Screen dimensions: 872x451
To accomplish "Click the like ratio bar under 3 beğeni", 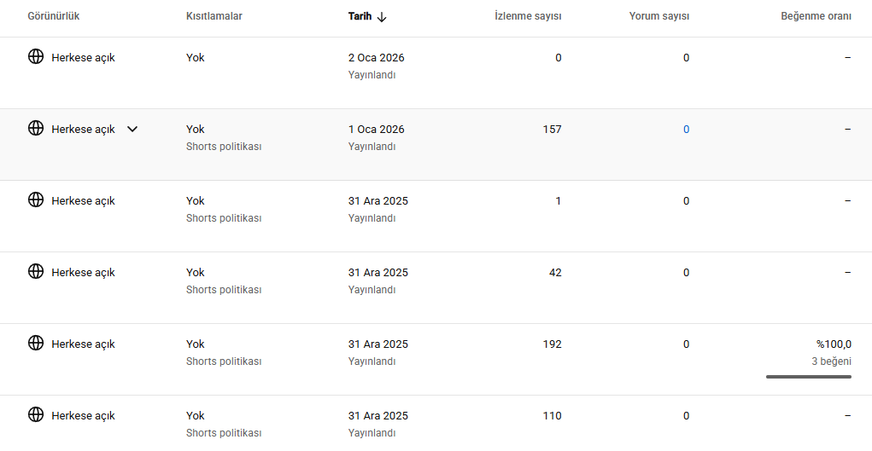I will (x=809, y=377).
